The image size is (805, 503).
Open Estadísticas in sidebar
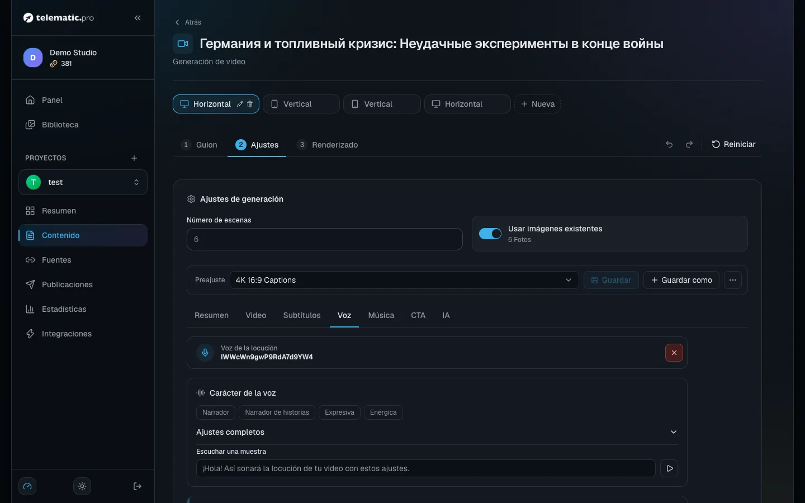coord(83,309)
